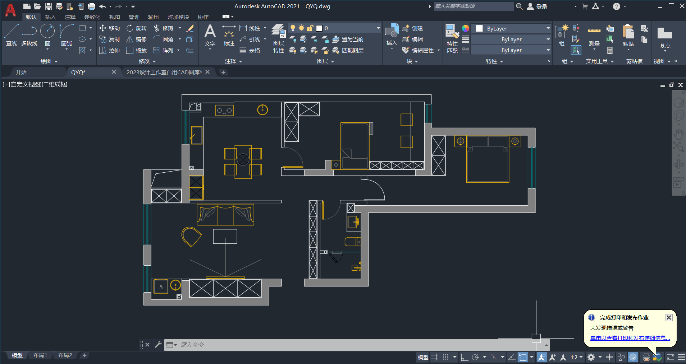Click 置为当前 make layer current button
686x364 pixels.
coord(348,39)
